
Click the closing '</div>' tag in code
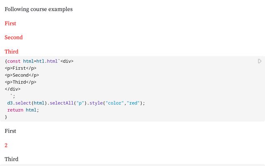12,89
